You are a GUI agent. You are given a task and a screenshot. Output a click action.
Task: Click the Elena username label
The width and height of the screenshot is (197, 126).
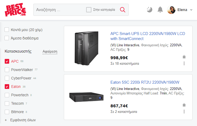point(182,10)
